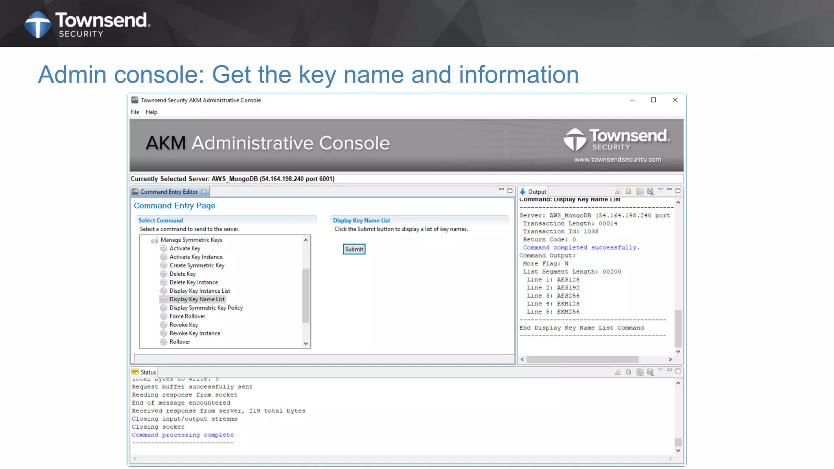Click gear icon beside Activate Key
This screenshot has width=834, height=469.
[x=164, y=248]
